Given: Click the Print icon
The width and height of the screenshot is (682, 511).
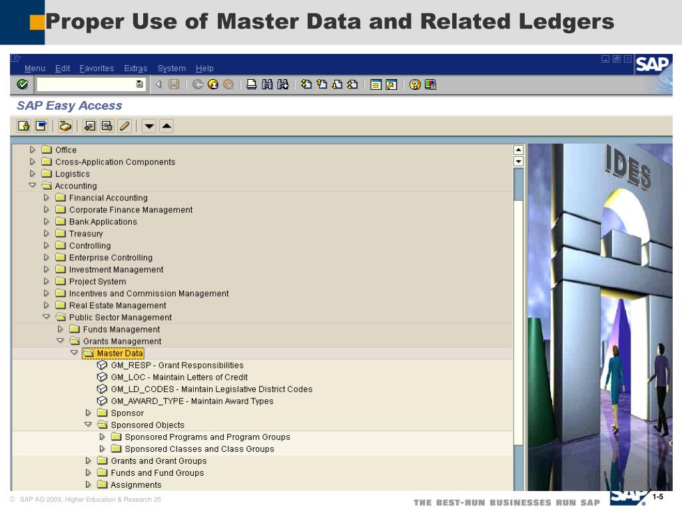Looking at the screenshot, I should (x=251, y=85).
